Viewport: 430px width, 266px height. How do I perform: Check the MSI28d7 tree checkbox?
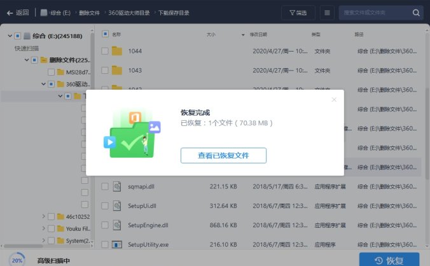point(51,72)
